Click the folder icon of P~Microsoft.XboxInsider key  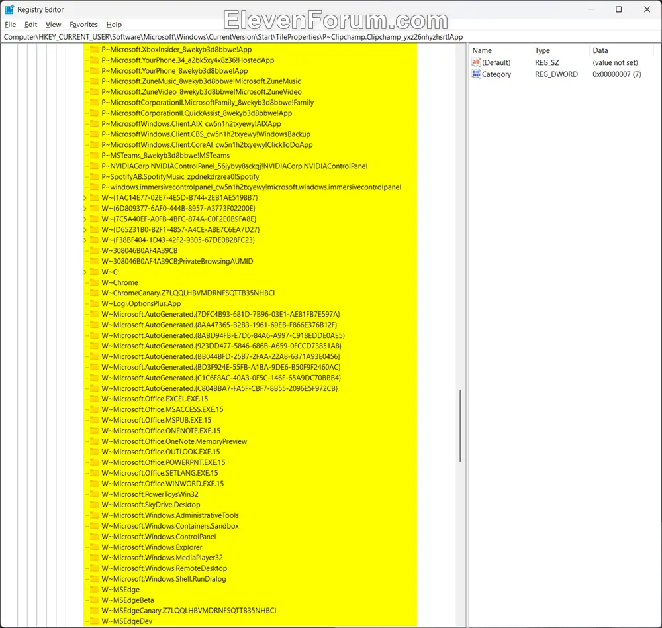tap(94, 50)
